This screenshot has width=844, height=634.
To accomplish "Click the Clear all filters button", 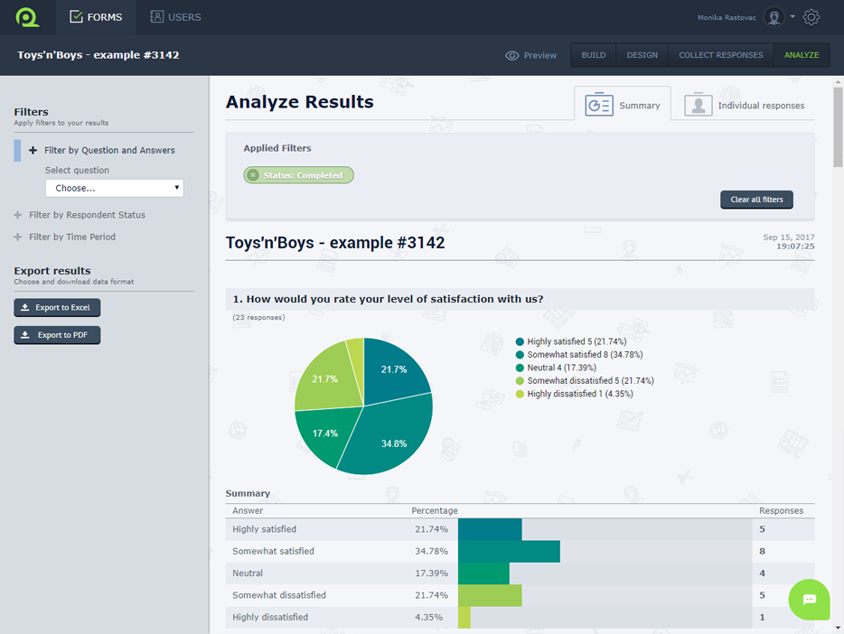I will [756, 199].
